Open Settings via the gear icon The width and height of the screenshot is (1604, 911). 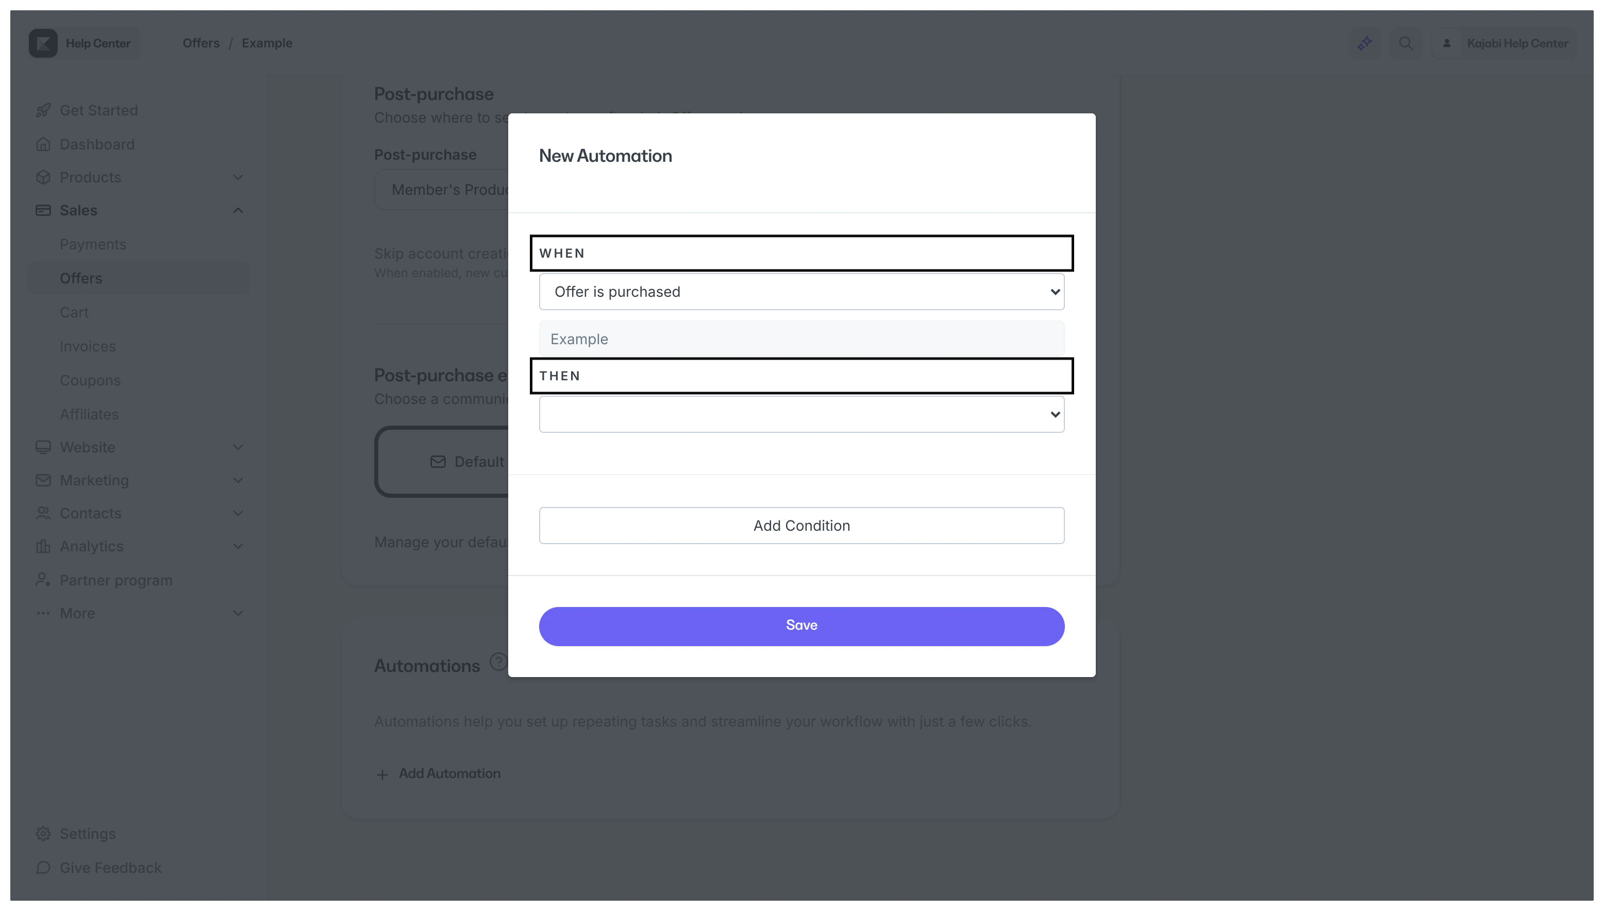coord(43,833)
